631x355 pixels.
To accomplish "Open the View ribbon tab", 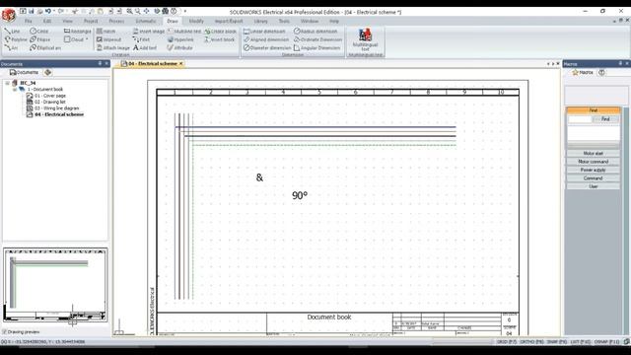I will pyautogui.click(x=68, y=21).
